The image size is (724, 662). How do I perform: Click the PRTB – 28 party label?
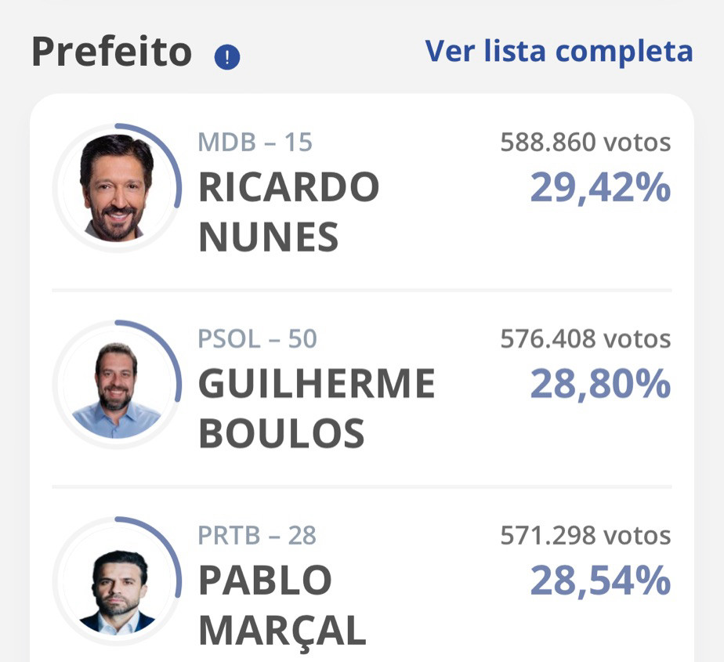click(257, 536)
